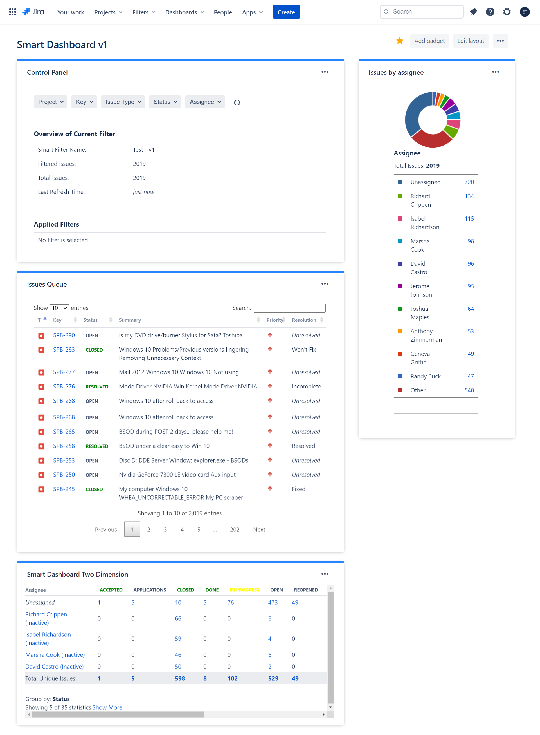Open the settings gear icon

click(507, 12)
